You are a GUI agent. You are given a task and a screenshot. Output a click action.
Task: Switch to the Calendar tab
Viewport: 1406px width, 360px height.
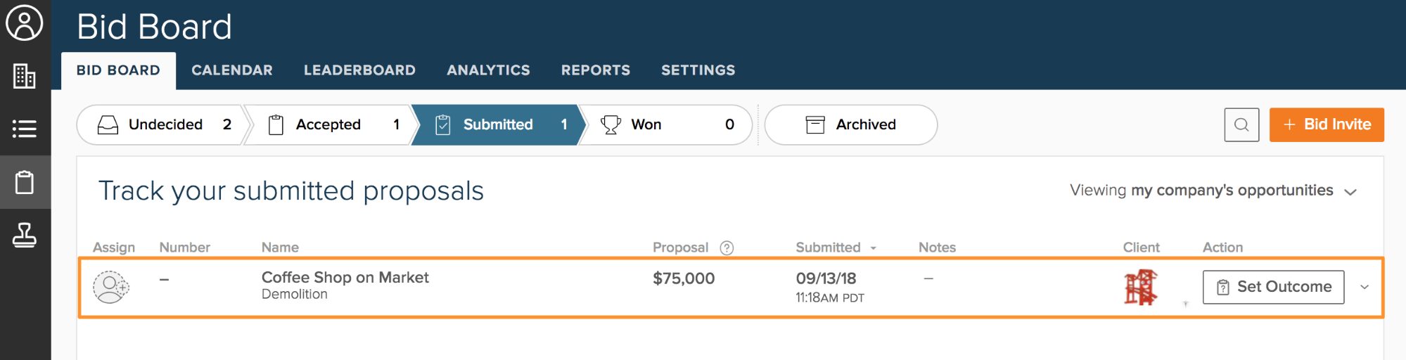coord(231,70)
